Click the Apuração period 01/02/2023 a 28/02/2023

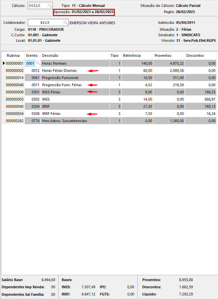point(92,12)
